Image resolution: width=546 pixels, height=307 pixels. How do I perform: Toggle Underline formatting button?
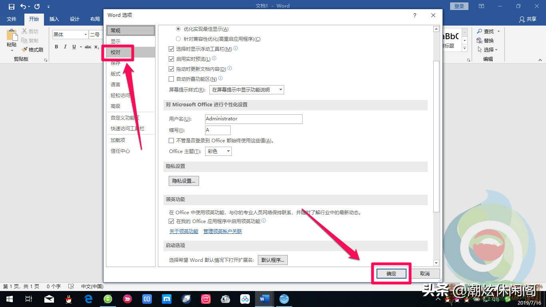click(x=74, y=47)
